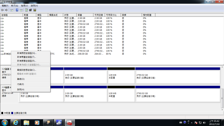224x126 pixels.
Task: Launch Internet Explorer from the taskbar
Action: click(x=15, y=122)
